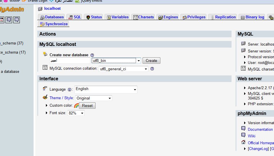
Task: Open the SQL tab
Action: click(x=75, y=17)
